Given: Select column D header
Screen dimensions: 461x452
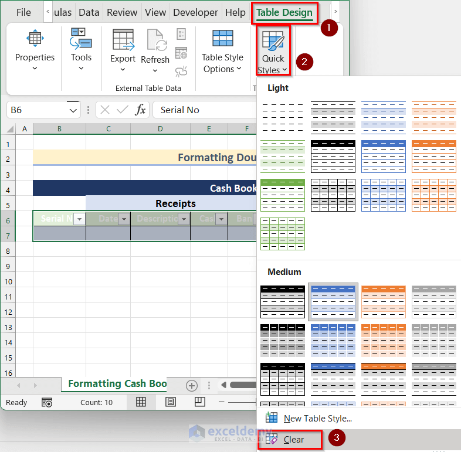Looking at the screenshot, I should (x=160, y=129).
